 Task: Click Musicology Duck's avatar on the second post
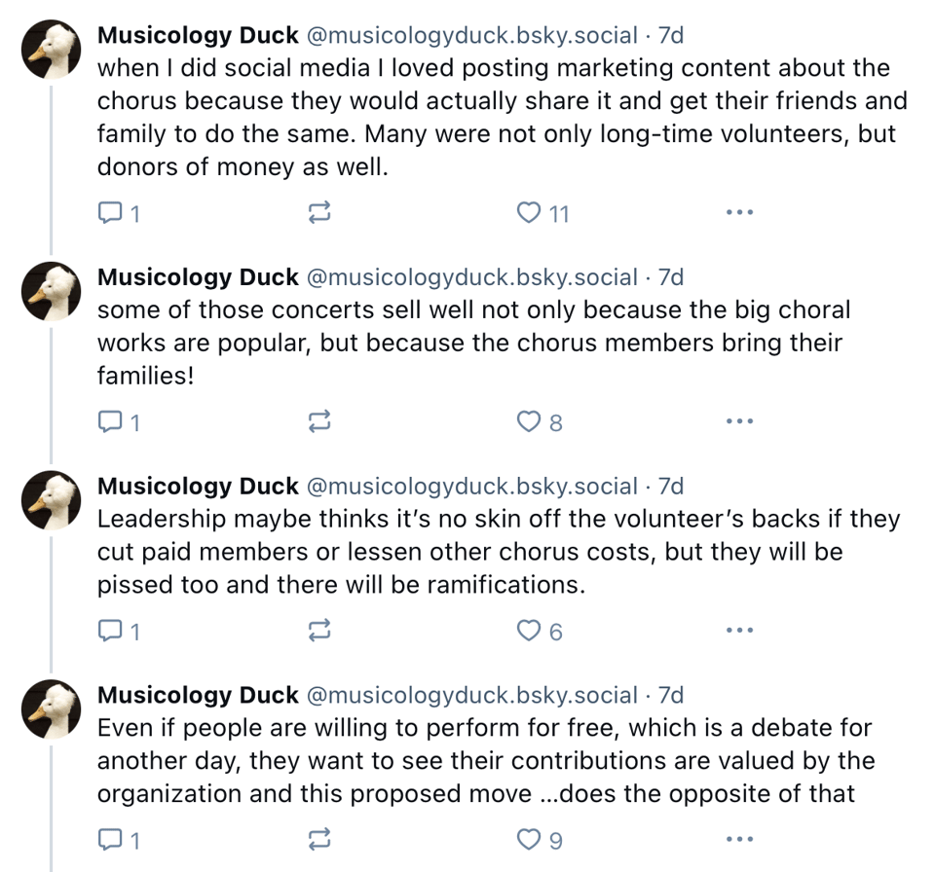point(51,291)
